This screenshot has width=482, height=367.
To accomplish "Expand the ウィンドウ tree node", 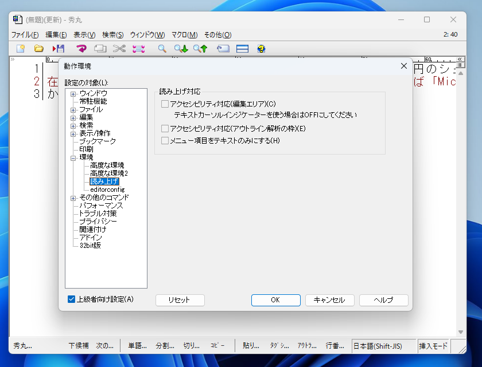I will 73,94.
